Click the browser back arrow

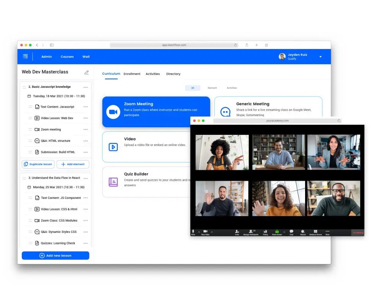[x=37, y=45]
